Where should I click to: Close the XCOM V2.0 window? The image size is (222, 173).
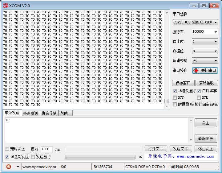click(x=214, y=6)
